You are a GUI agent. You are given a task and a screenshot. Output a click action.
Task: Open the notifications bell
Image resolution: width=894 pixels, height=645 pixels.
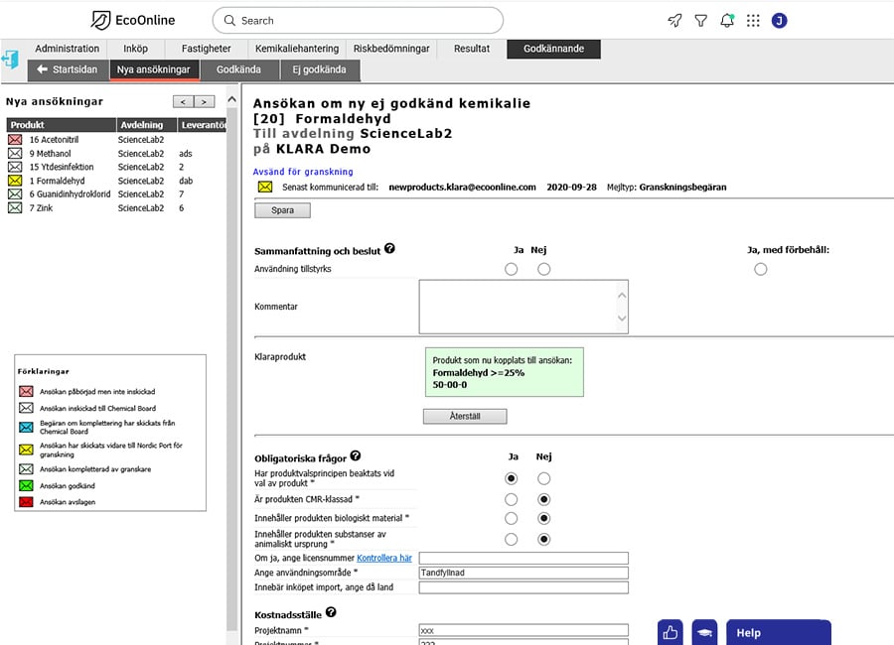[727, 21]
